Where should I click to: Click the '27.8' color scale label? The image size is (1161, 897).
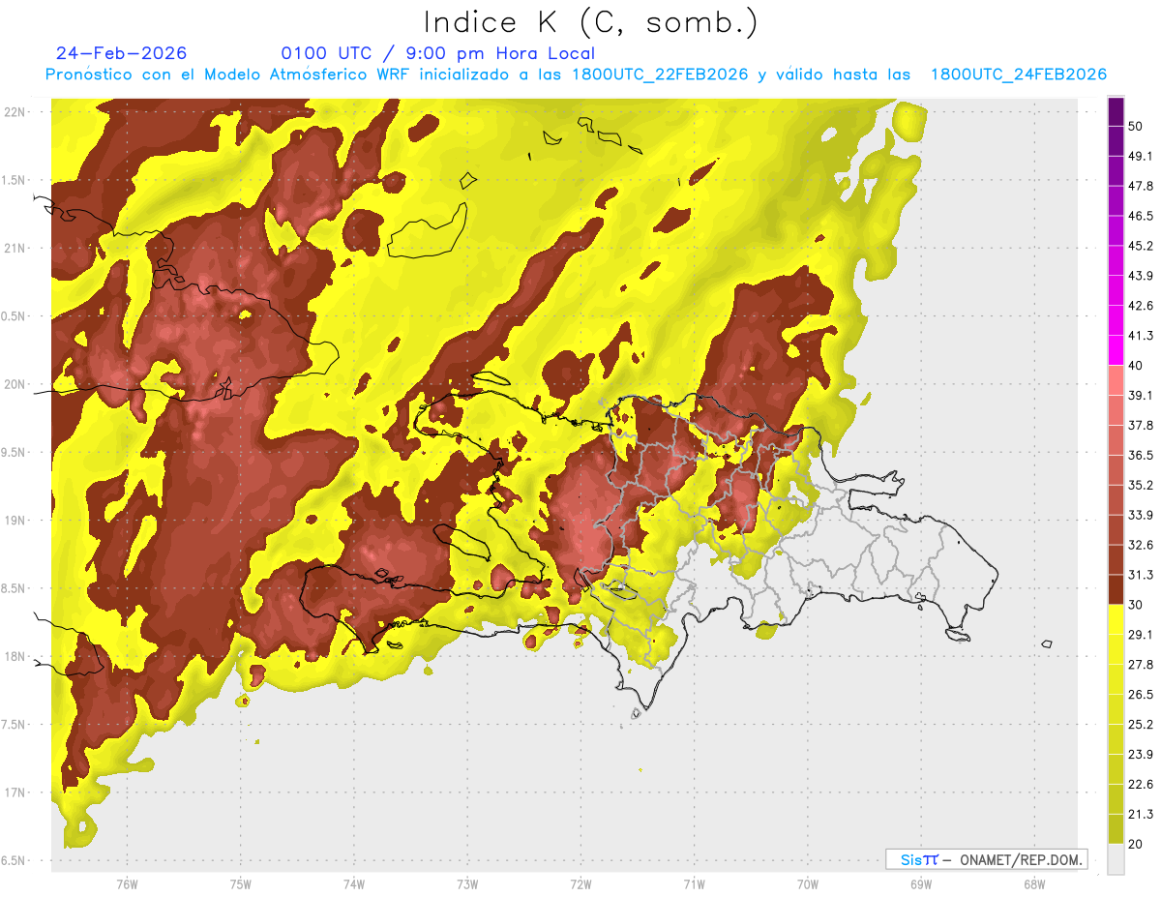point(1141,665)
